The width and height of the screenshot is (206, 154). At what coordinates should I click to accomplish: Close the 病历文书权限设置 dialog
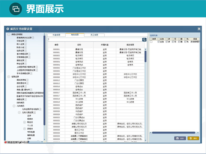[199, 29]
